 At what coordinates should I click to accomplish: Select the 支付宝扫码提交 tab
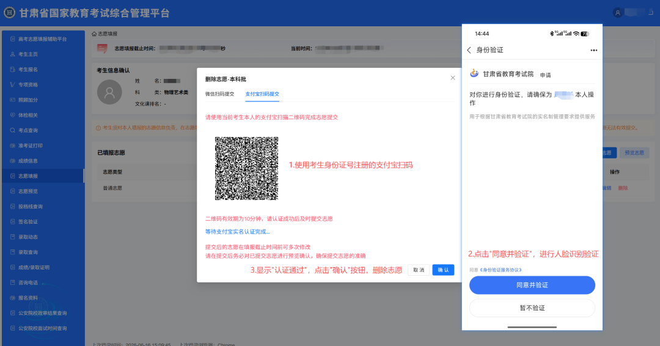tap(262, 94)
